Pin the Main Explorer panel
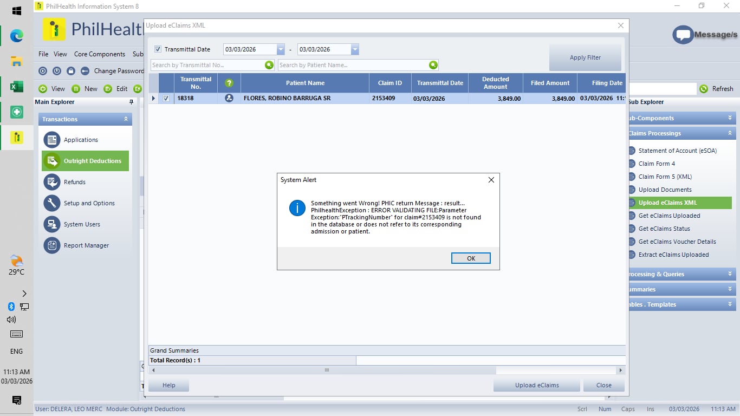This screenshot has width=740, height=416. (131, 102)
